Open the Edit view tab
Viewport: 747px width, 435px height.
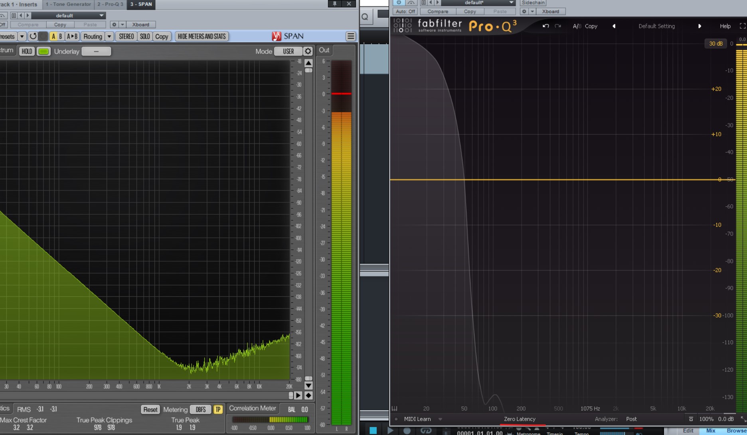pyautogui.click(x=688, y=431)
